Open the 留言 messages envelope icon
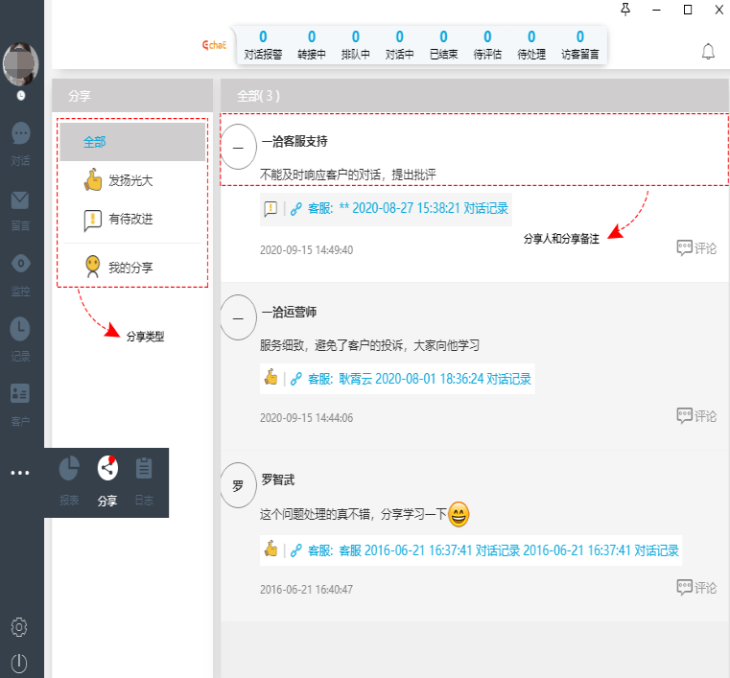730x678 pixels. point(20,200)
